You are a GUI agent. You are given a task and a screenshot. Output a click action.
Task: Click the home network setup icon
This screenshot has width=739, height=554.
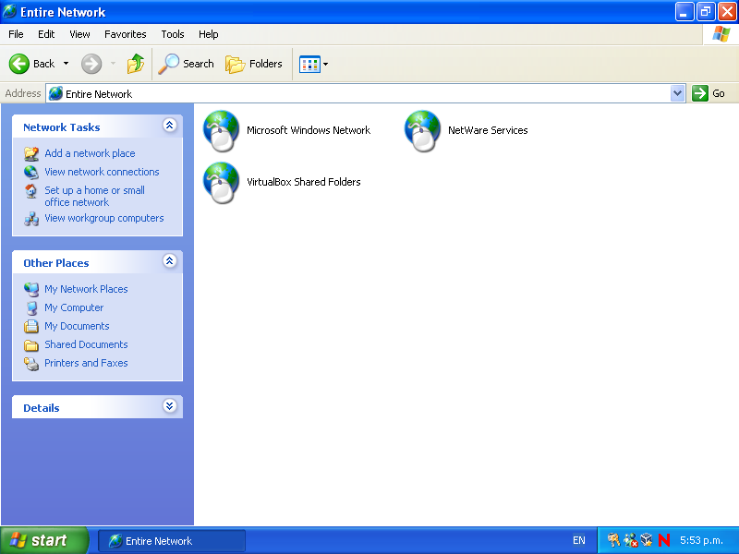(x=31, y=191)
